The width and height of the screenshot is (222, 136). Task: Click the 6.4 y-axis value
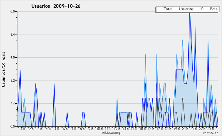(13, 35)
